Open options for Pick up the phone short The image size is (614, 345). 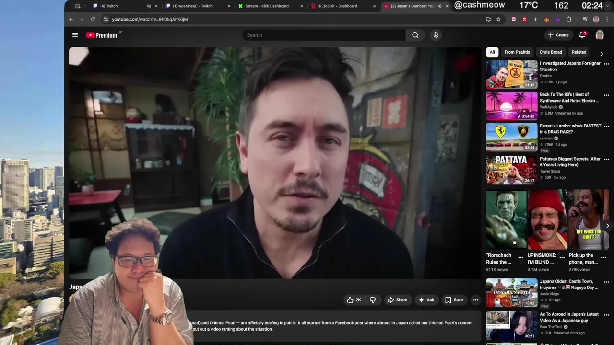603,257
